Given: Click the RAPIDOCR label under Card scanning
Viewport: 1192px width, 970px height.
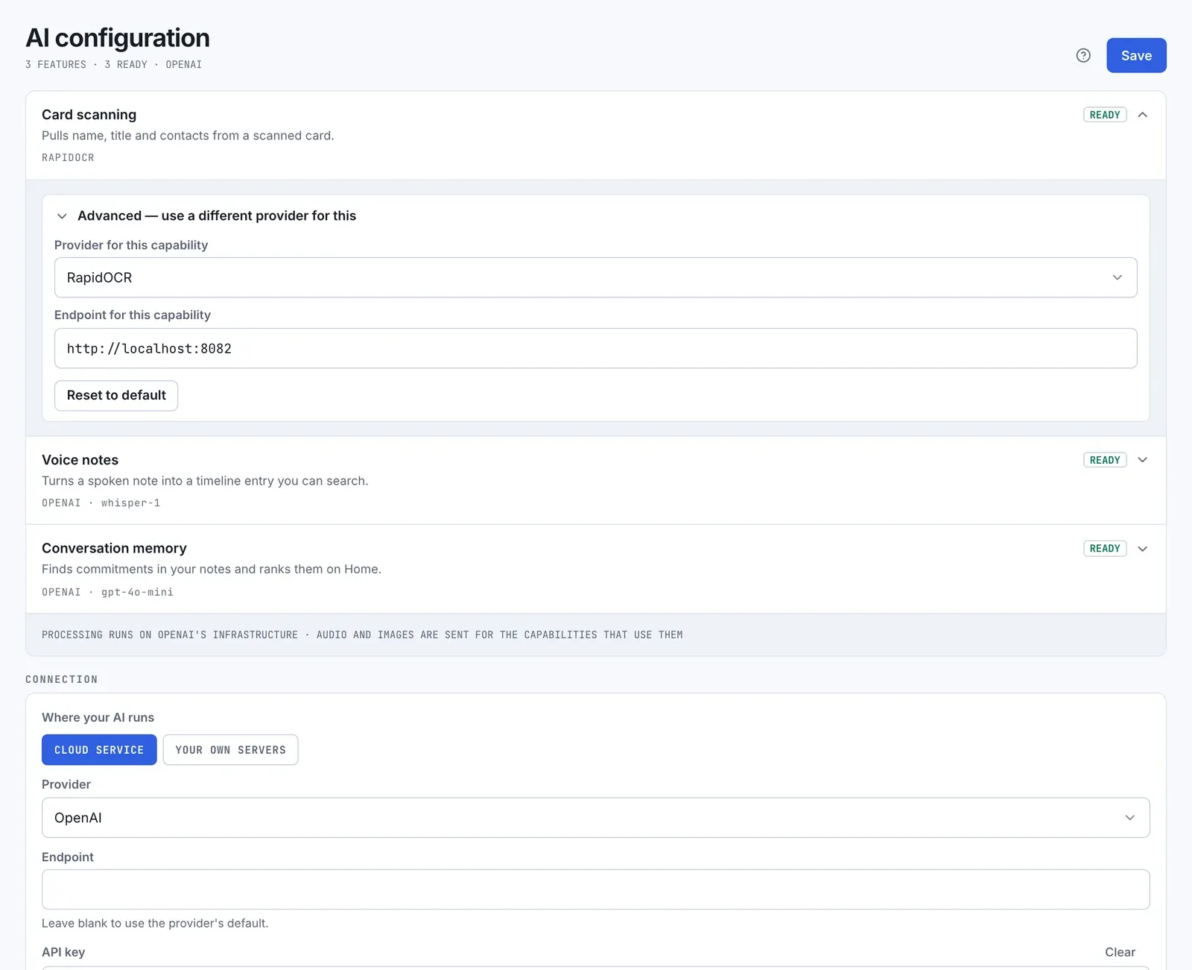Looking at the screenshot, I should (x=68, y=158).
